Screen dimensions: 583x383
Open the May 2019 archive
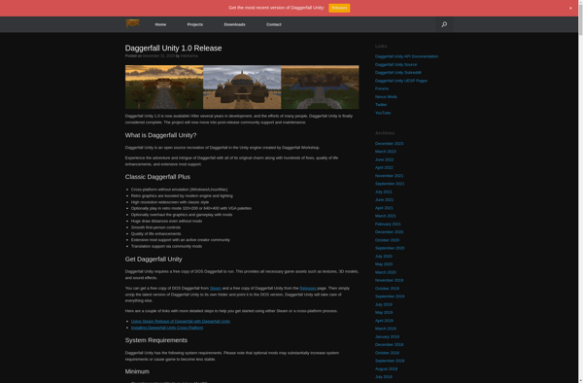point(384,312)
